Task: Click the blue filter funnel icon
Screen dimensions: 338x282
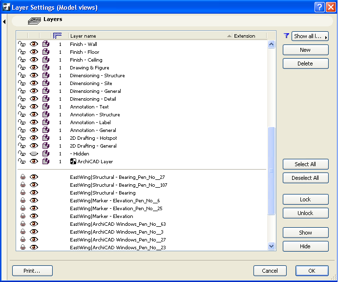Action: [287, 36]
